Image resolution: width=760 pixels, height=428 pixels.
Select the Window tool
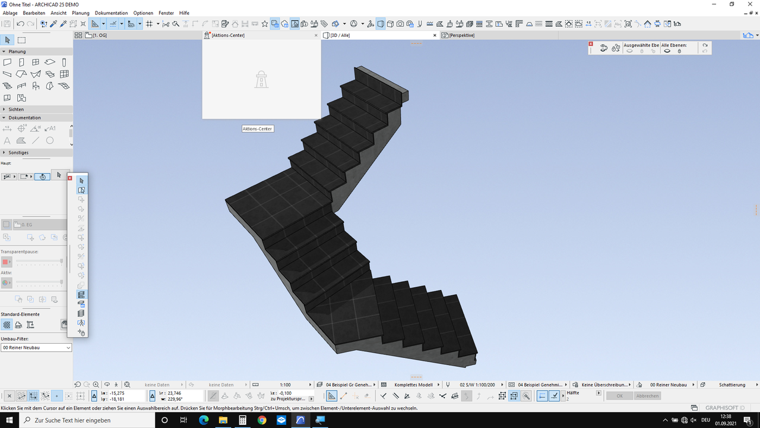pyautogui.click(x=36, y=62)
